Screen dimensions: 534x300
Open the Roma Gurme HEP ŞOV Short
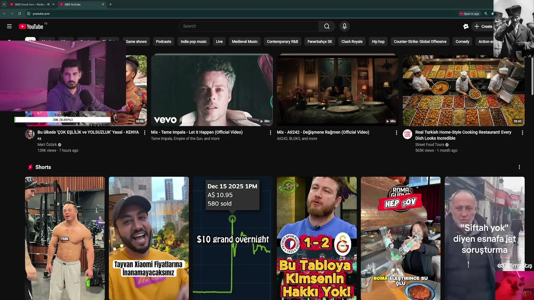tap(400, 238)
